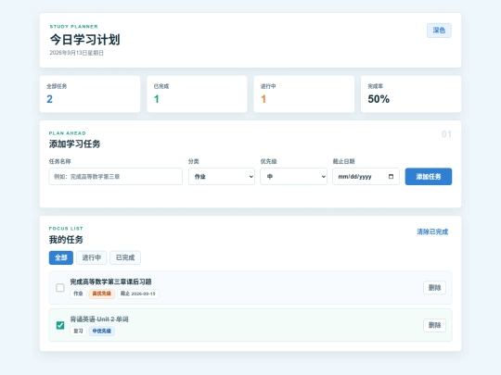Click the 已完成 stat card showing 1
Viewport: 501px width, 375px height.
click(197, 94)
